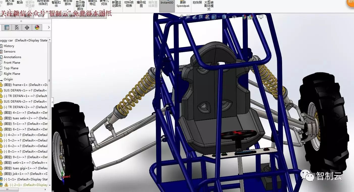Click 显示隐藏的零部件 command

click(x=80, y=5)
